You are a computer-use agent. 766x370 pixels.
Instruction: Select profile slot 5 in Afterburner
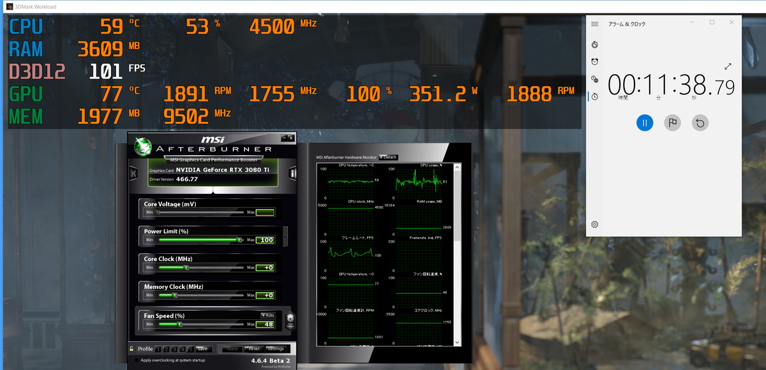(x=190, y=349)
